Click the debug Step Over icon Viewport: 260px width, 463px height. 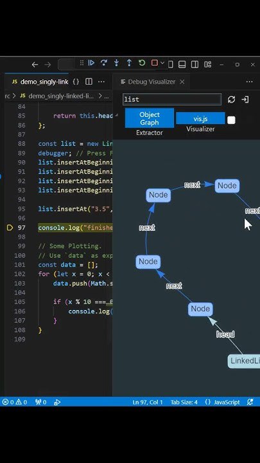click(x=104, y=62)
